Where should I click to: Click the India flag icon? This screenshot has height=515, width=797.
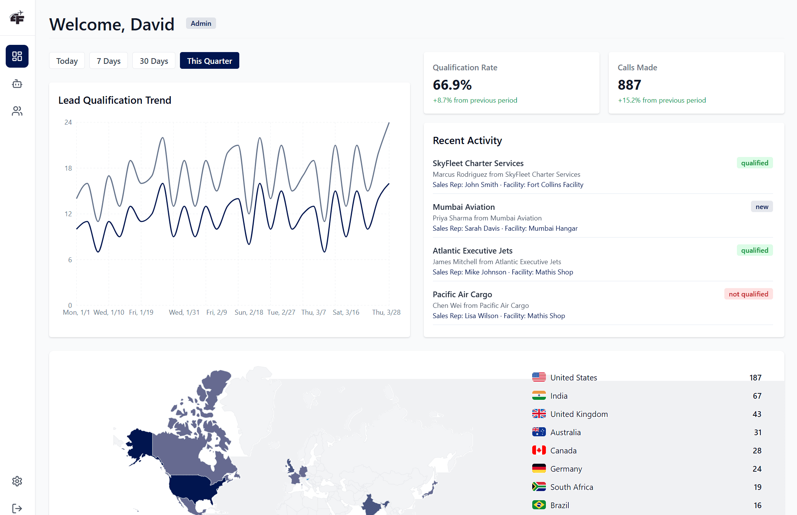click(x=539, y=395)
